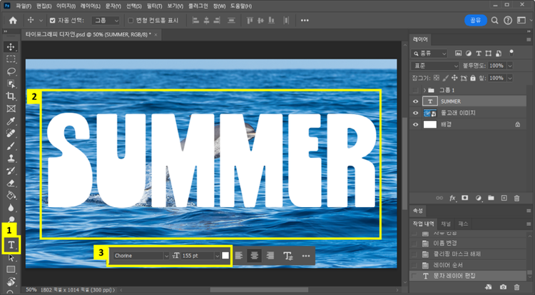Screen dimensions: 535x295
Task: Select the Object Selection tool
Action: pyautogui.click(x=11, y=84)
